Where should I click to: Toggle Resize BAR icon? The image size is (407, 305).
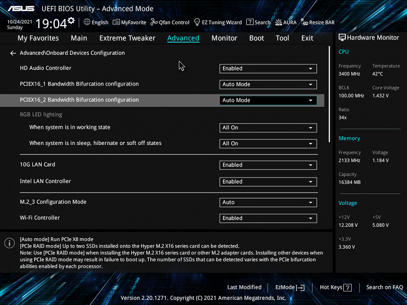(x=304, y=22)
